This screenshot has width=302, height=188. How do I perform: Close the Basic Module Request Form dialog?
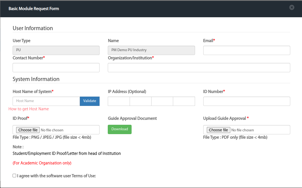pyautogui.click(x=292, y=7)
